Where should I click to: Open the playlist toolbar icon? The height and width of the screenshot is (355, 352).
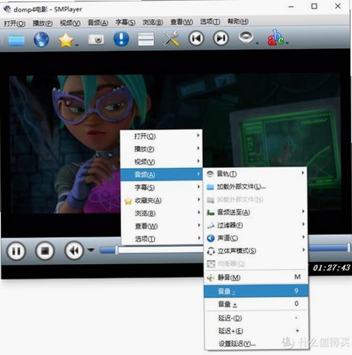(146, 39)
